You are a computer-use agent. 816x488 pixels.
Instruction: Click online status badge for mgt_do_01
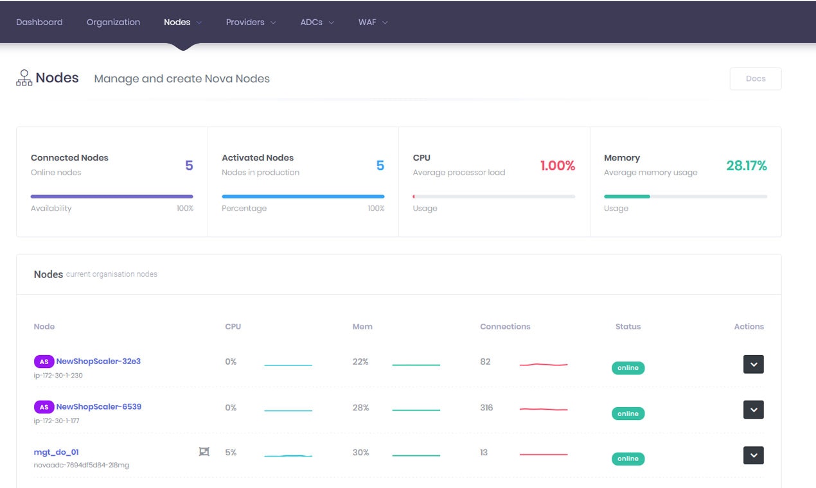(x=628, y=458)
